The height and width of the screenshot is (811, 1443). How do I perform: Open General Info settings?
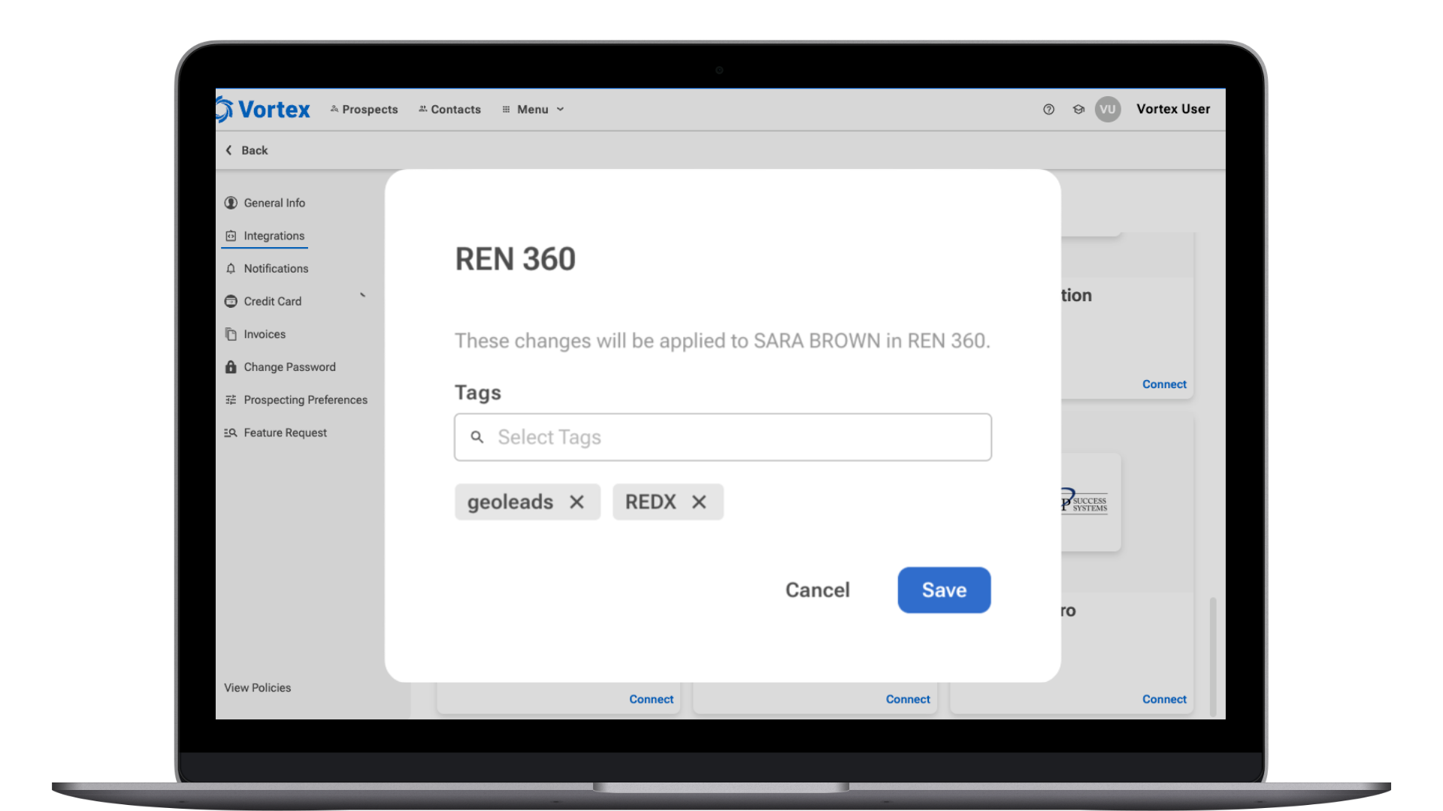point(265,203)
